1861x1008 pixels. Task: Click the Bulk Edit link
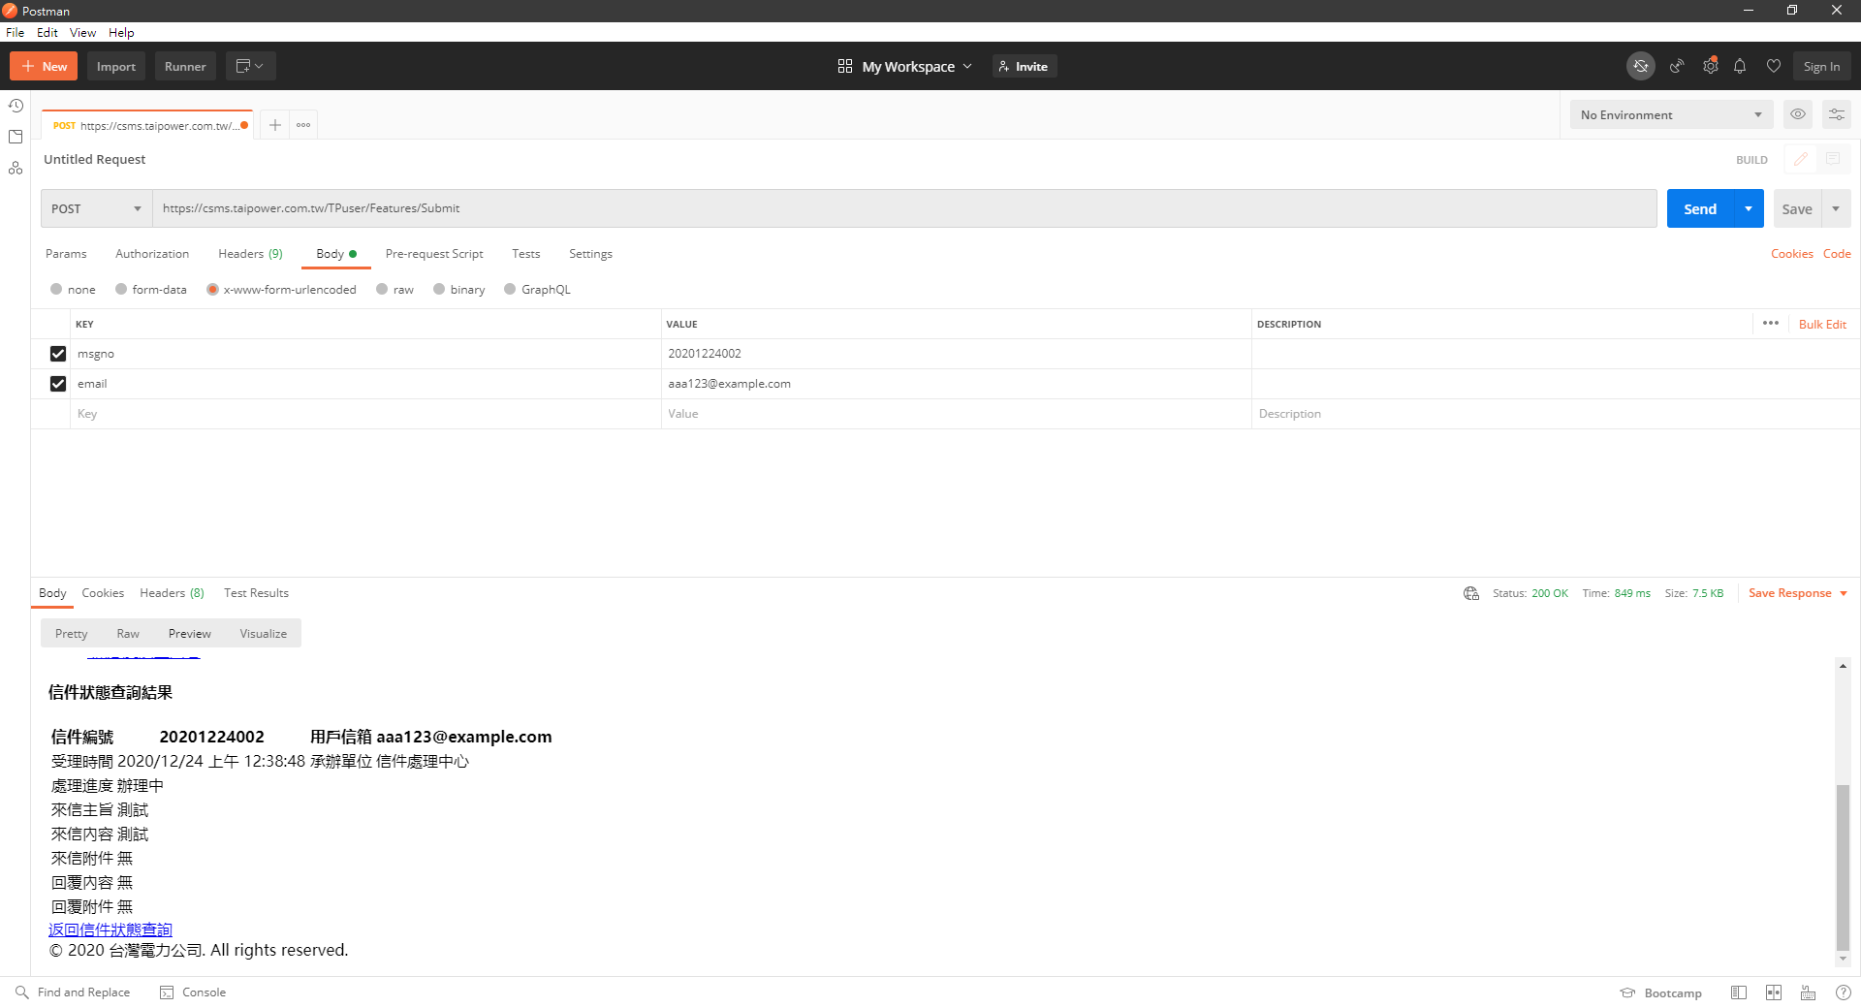(x=1822, y=324)
